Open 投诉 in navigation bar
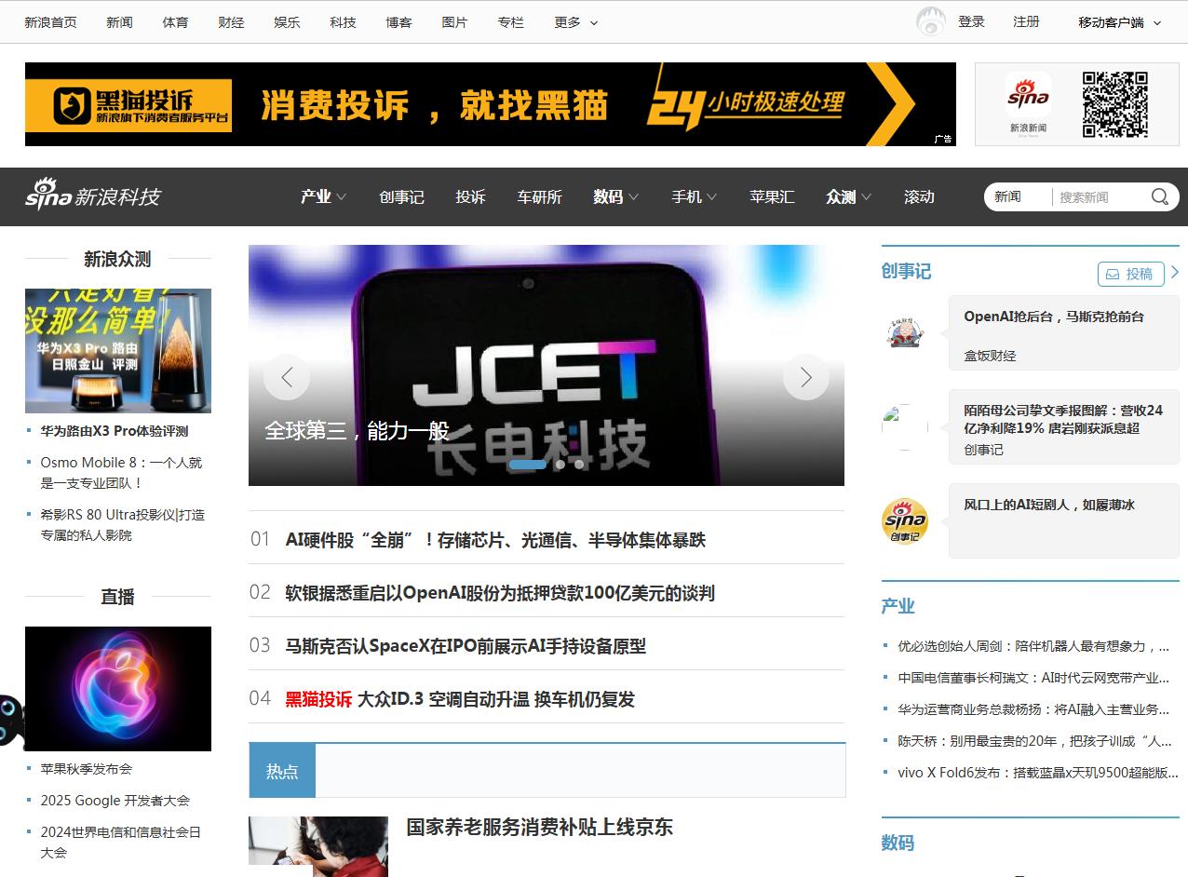This screenshot has width=1188, height=877. [470, 196]
